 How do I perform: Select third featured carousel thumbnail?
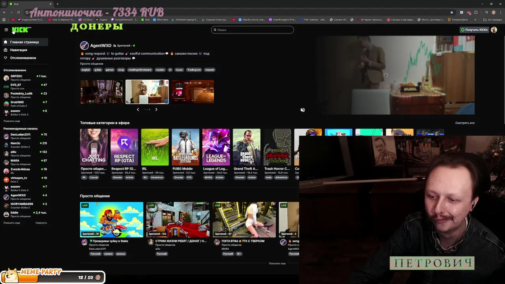click(x=193, y=92)
